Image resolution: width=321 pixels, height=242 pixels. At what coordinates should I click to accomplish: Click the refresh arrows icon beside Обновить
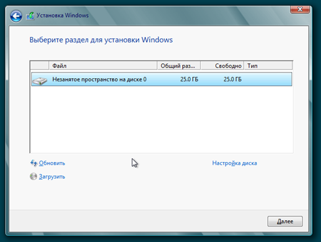(x=34, y=163)
